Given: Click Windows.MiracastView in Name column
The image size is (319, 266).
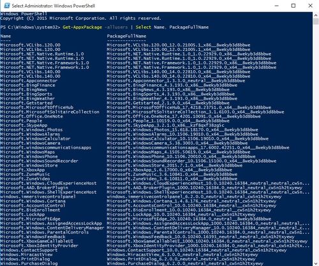Looking at the screenshot, I should click(26, 255).
